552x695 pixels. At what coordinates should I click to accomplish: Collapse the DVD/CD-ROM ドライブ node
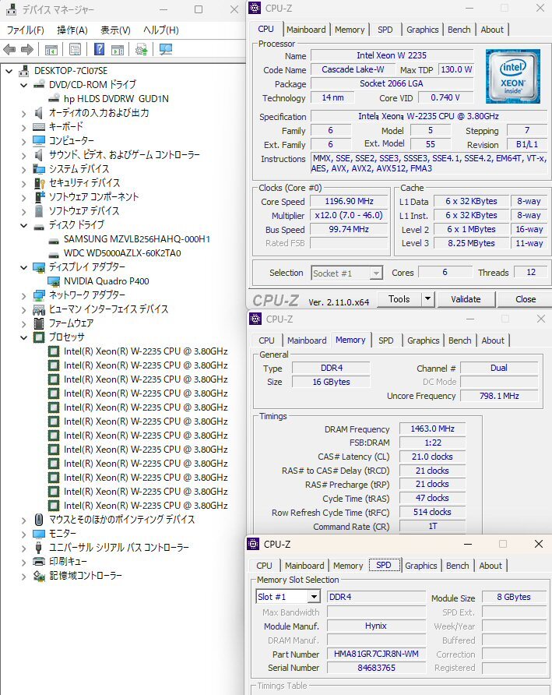coord(24,85)
